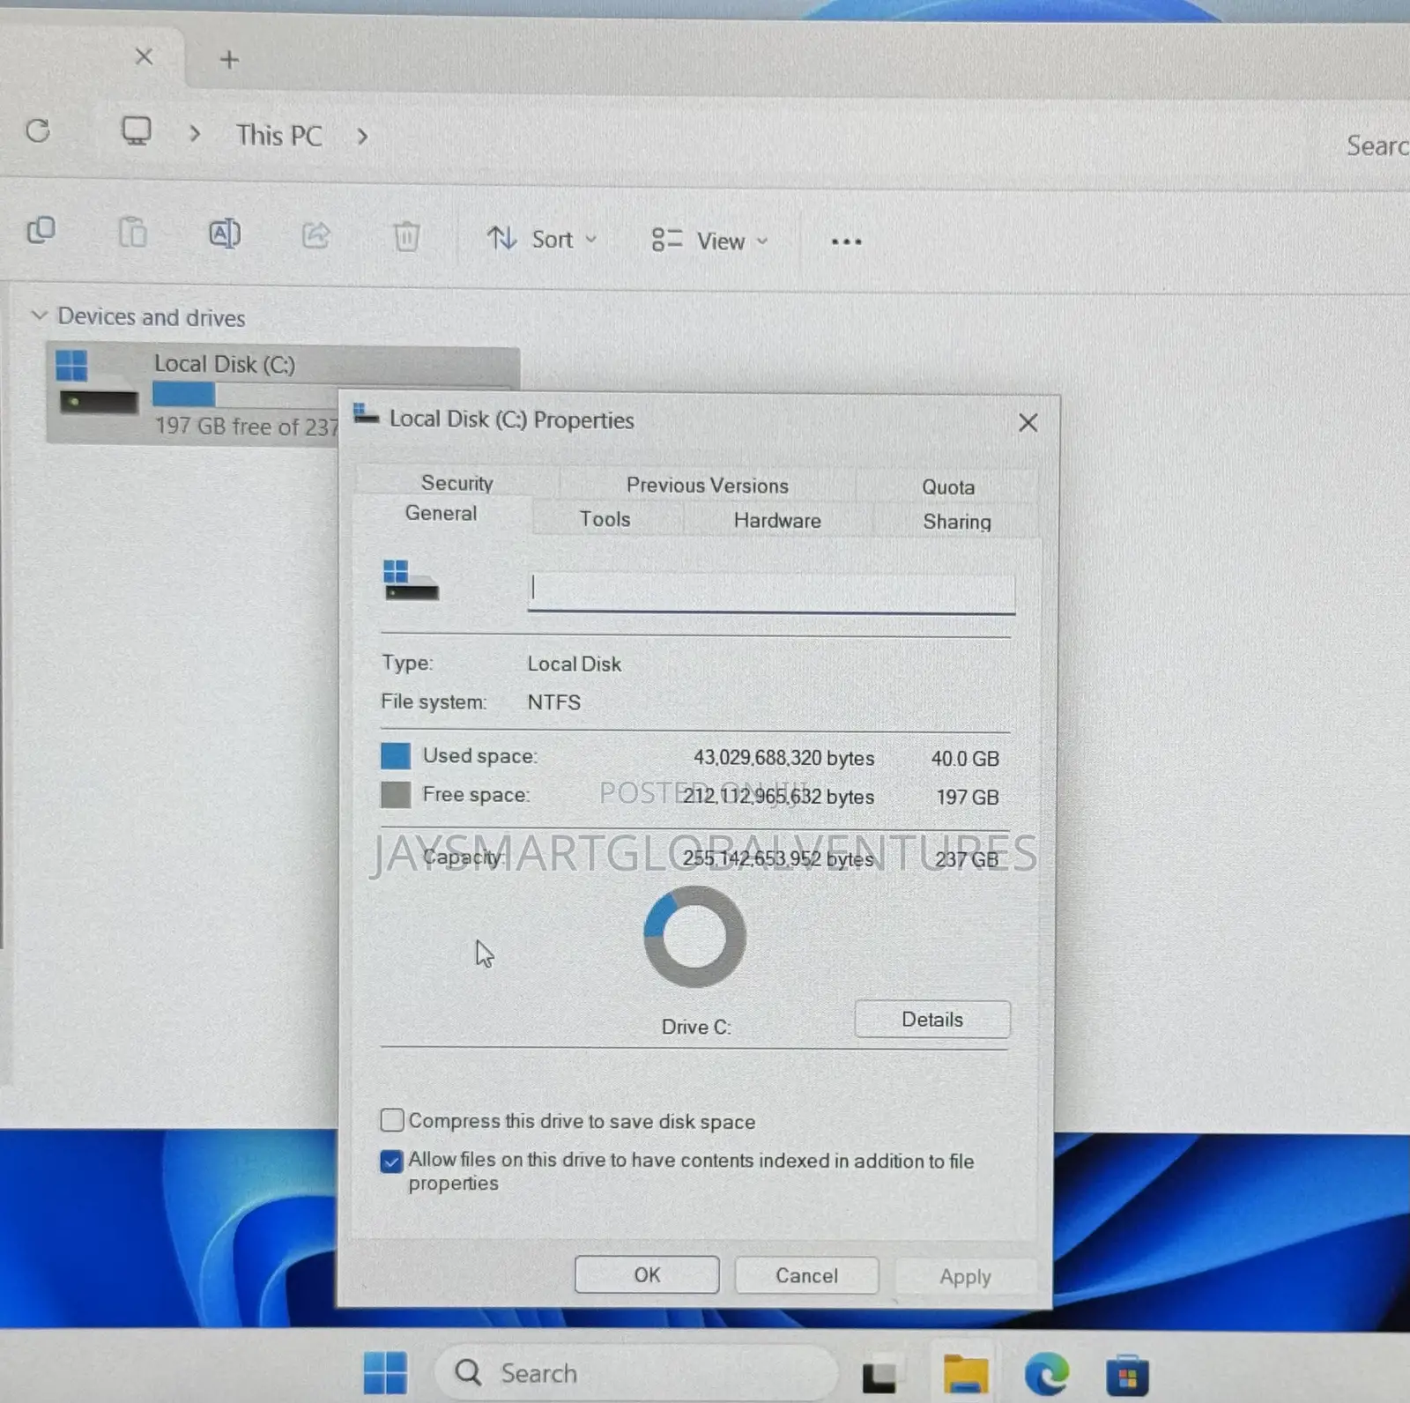The image size is (1410, 1403).
Task: Click the drive icon beside the name field
Action: pos(411,580)
